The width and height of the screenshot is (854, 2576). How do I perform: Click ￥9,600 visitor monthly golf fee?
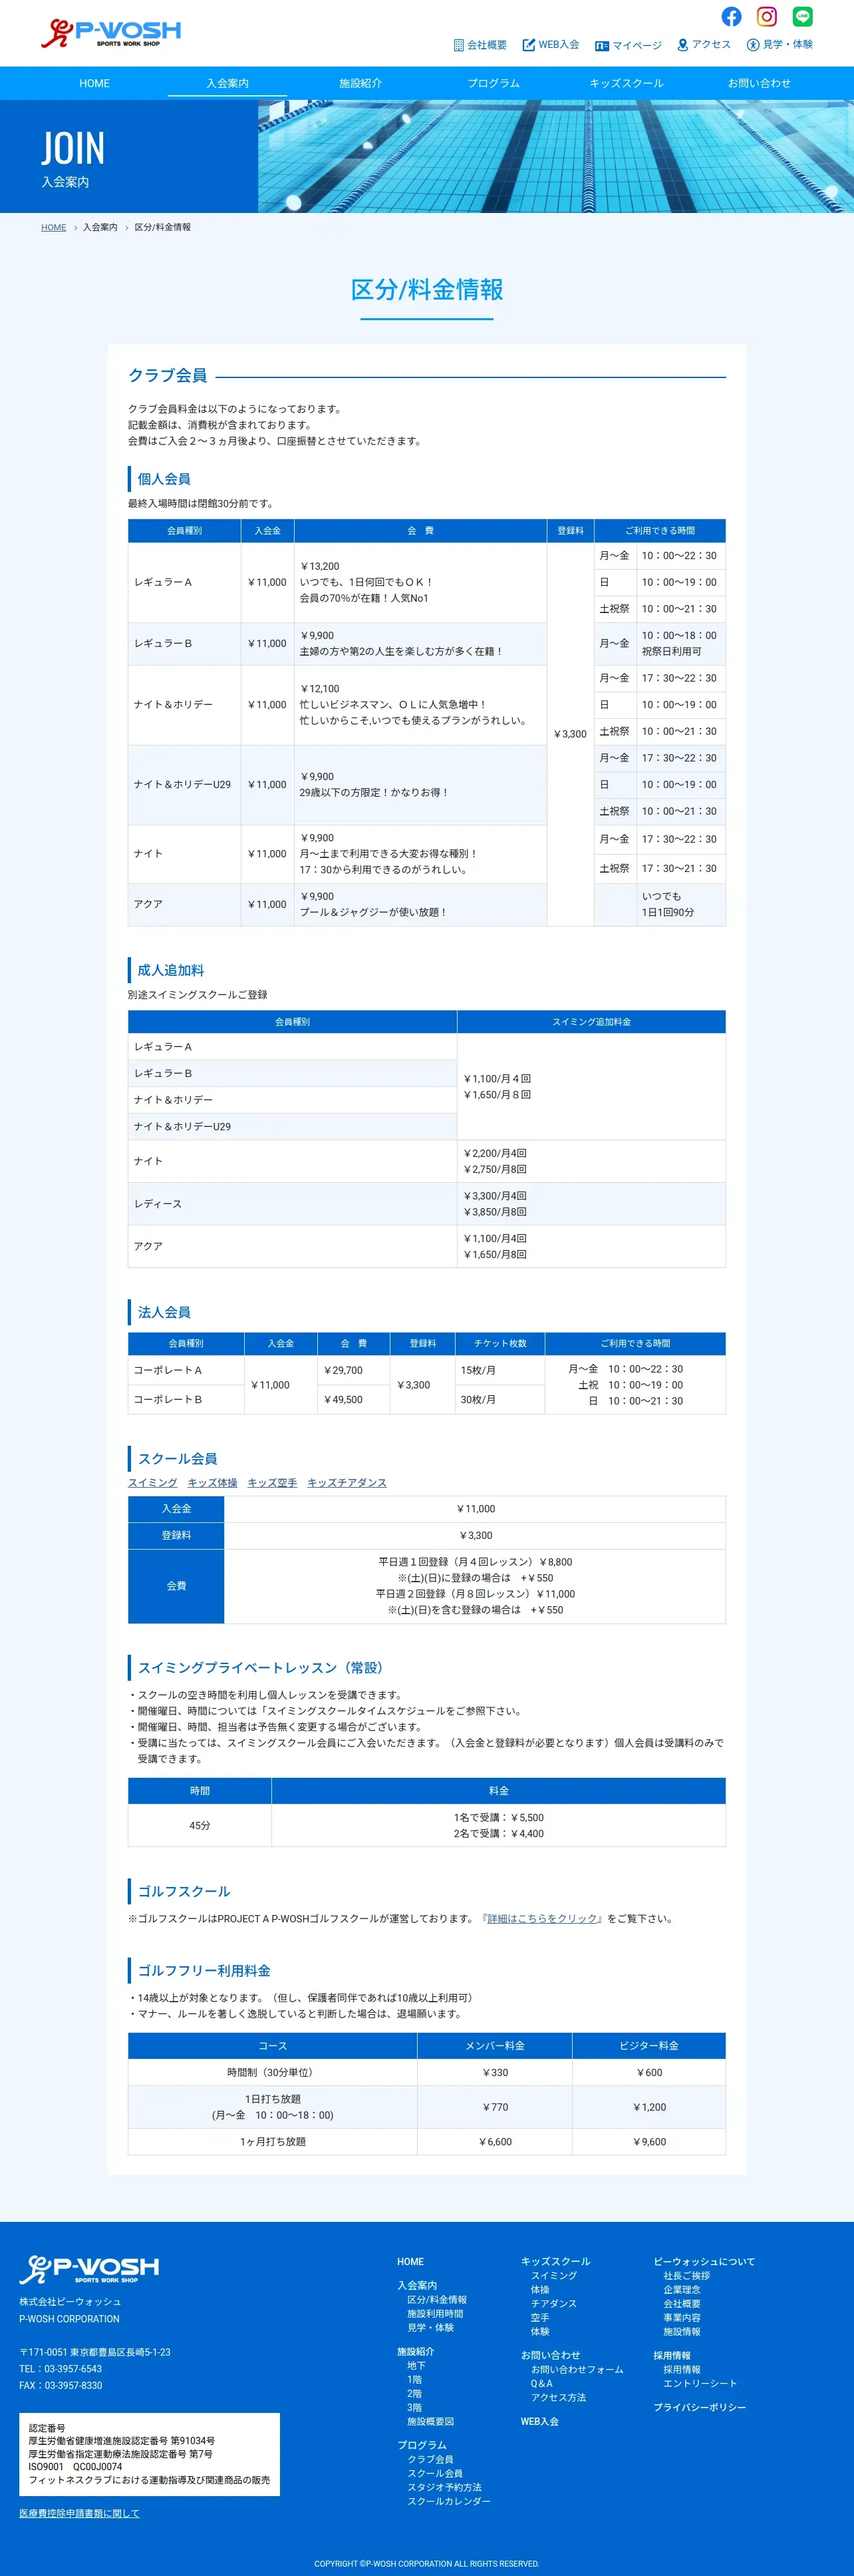click(649, 2141)
